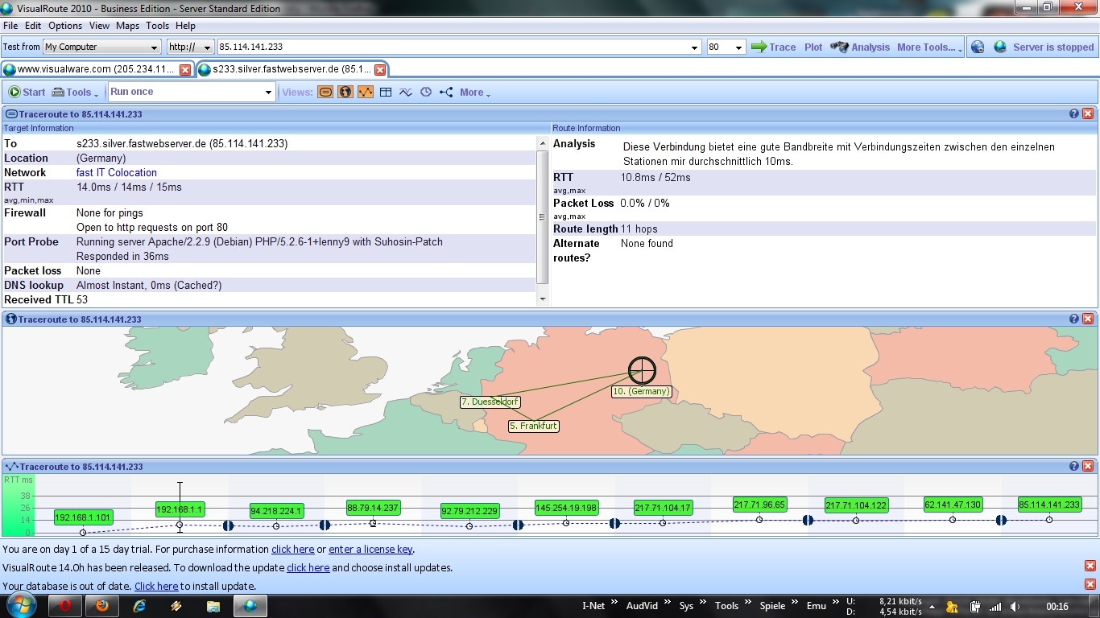Select hop 192.168.1.101 in graph

click(x=84, y=517)
